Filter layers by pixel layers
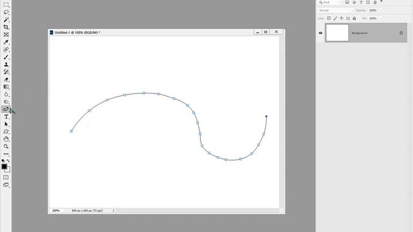 [x=347, y=3]
